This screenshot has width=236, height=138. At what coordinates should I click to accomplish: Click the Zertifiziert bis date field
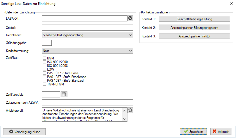click(x=51, y=95)
